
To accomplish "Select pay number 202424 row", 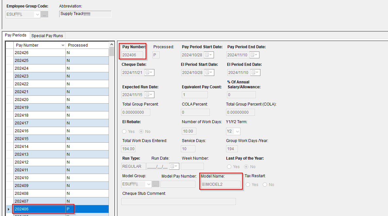I will point(61,68).
